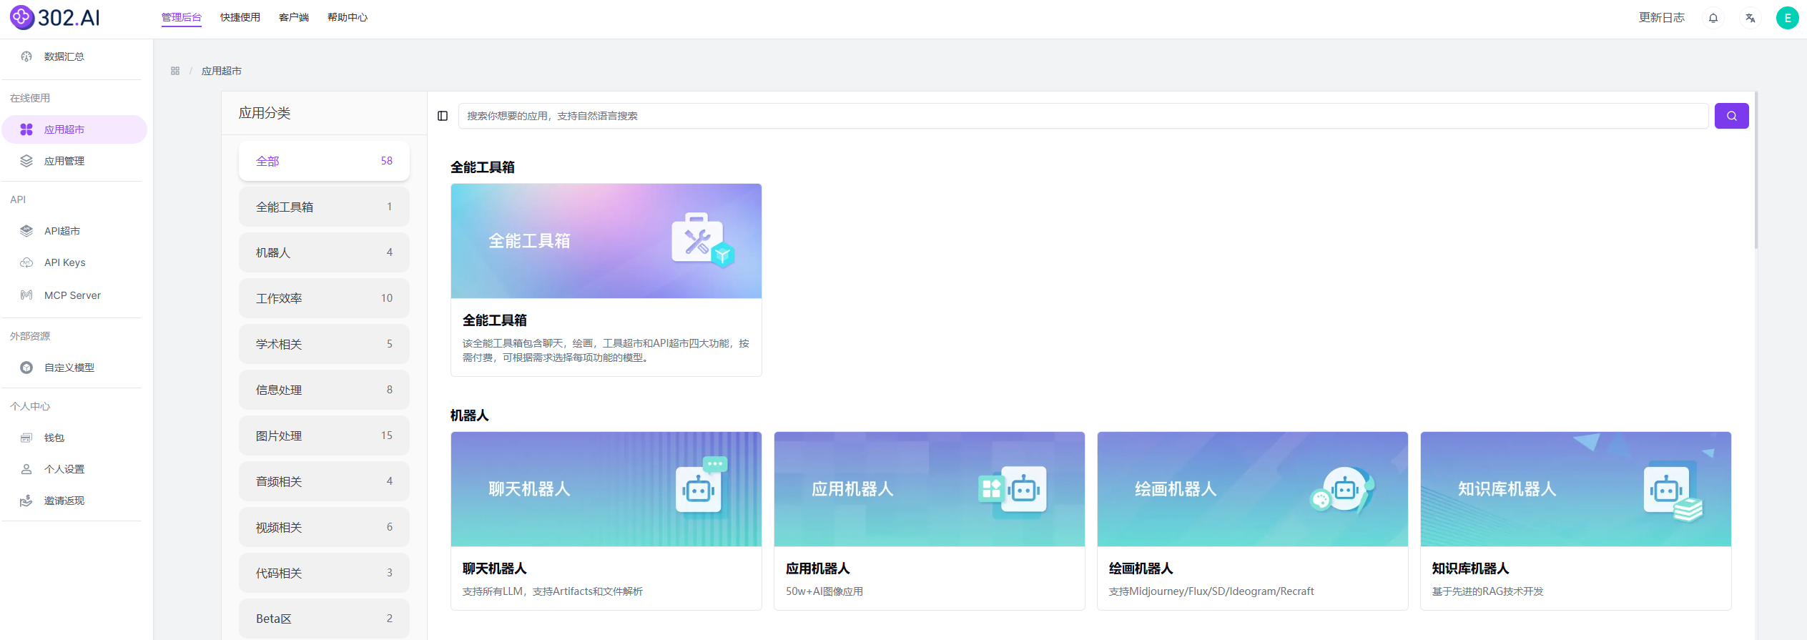Switch to the 管理后台 tab
The height and width of the screenshot is (640, 1807).
coord(182,17)
